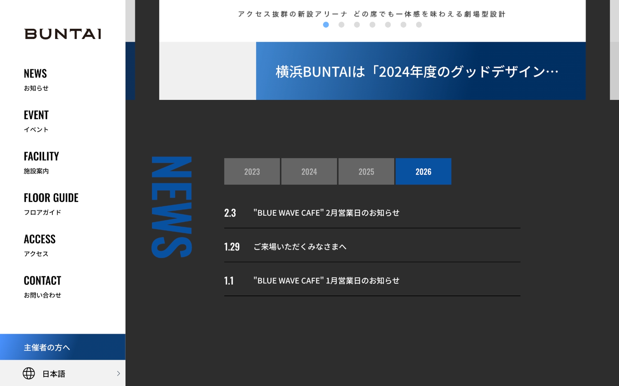Open BLUE WAVE CAFE 2月営業日 news
Screen dimensions: 619x386
tap(326, 213)
